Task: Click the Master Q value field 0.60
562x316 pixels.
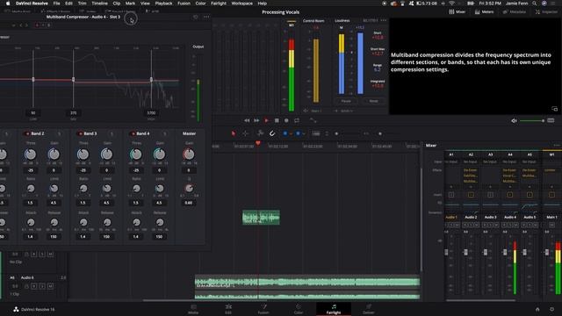Action: coord(189,203)
